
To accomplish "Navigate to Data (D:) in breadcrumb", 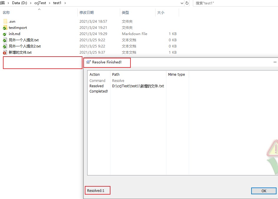I will (20, 3).
